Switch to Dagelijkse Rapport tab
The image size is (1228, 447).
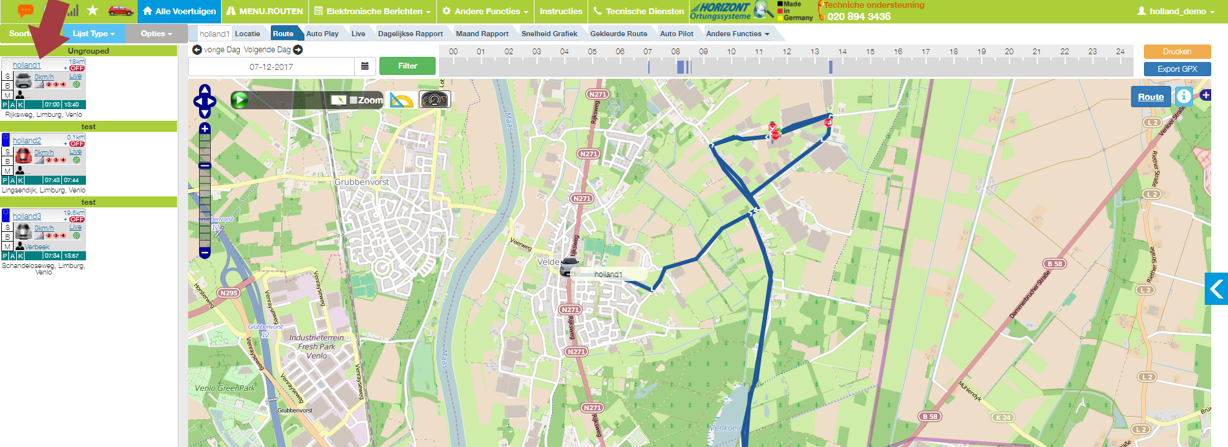coord(410,34)
